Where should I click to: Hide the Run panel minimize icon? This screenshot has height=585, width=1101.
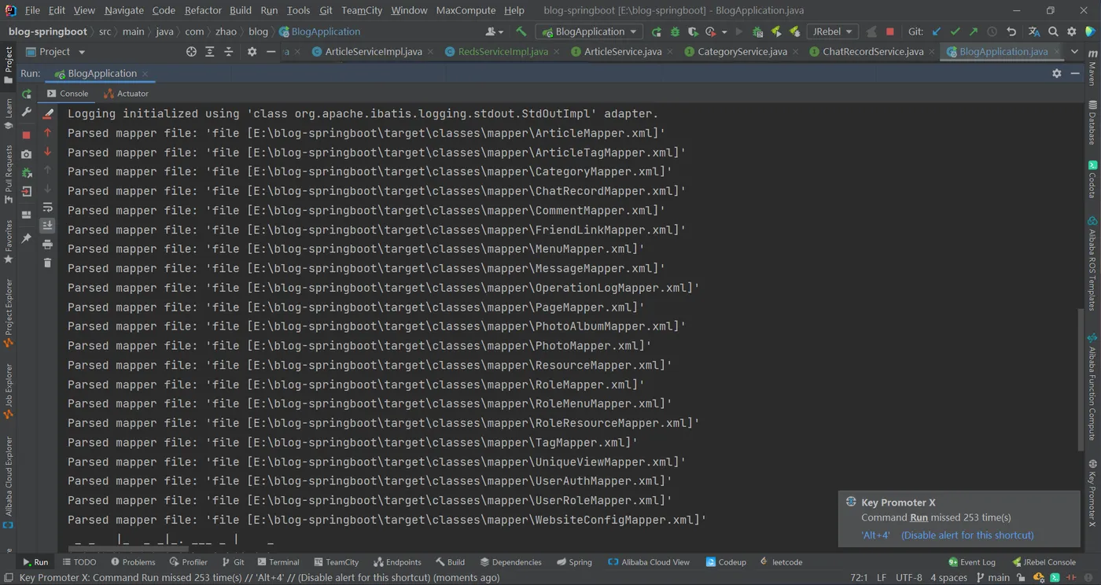(1075, 73)
